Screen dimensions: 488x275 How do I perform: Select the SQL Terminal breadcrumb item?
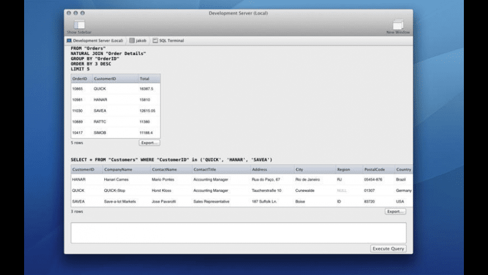pyautogui.click(x=171, y=41)
